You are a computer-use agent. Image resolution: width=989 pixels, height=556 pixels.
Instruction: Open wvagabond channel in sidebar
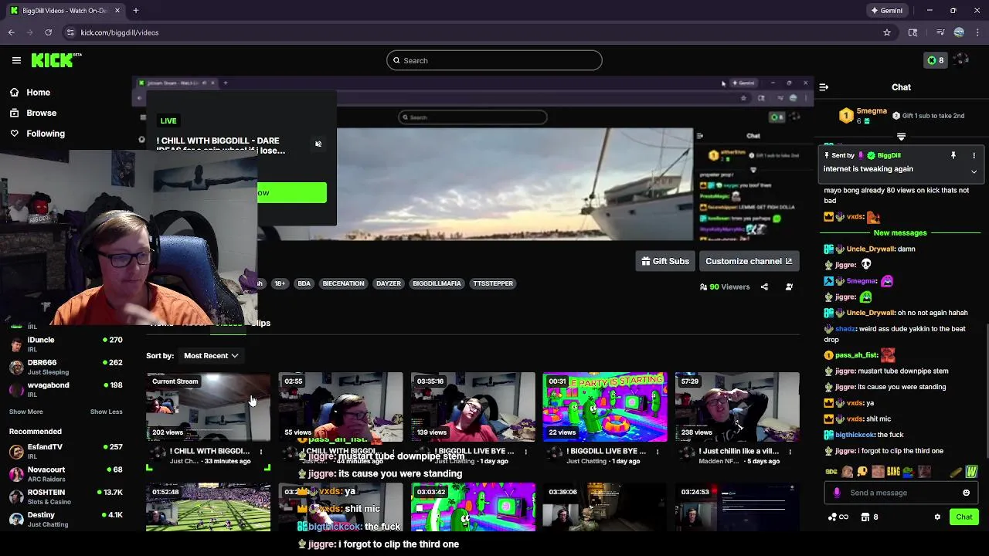tap(66, 388)
